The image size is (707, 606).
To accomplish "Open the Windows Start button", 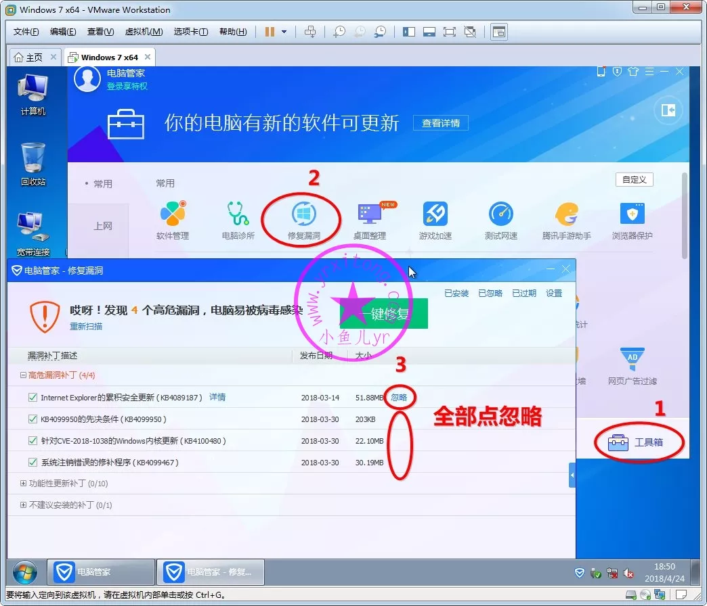I will click(x=25, y=572).
